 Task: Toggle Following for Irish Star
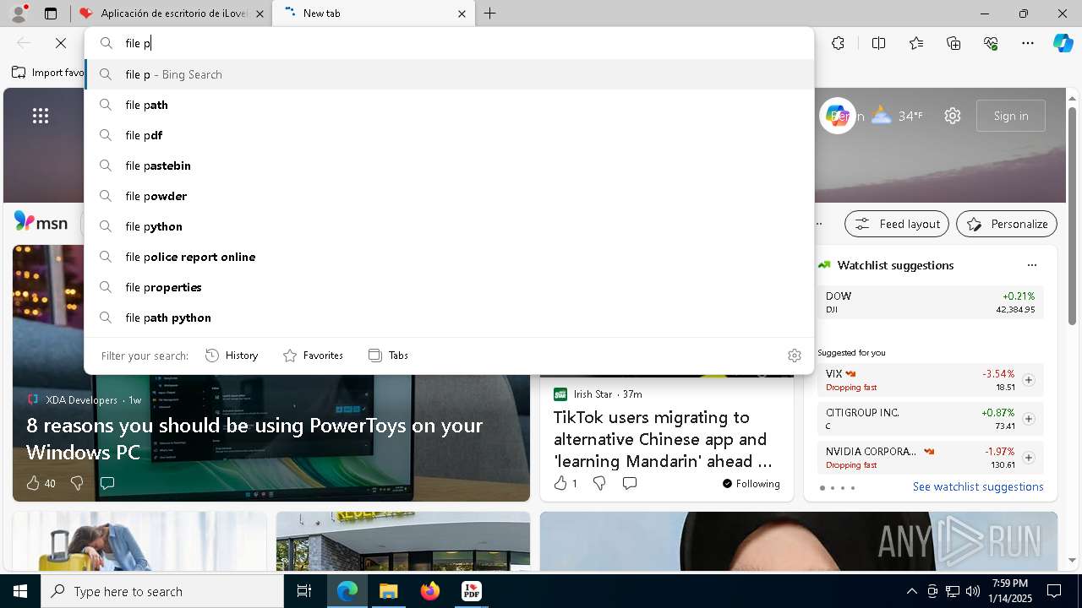[751, 484]
